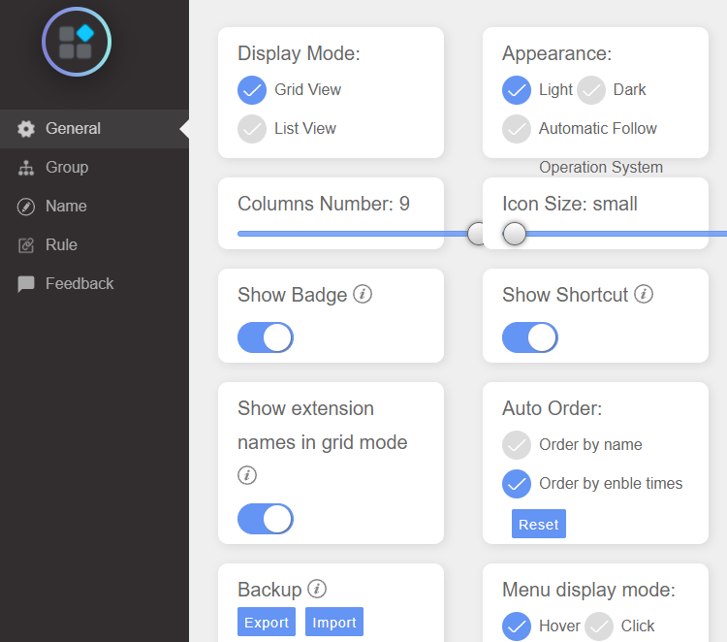Viewport: 727px width, 642px height.
Task: Click the info icon beside Show Shortcut
Action: (644, 294)
